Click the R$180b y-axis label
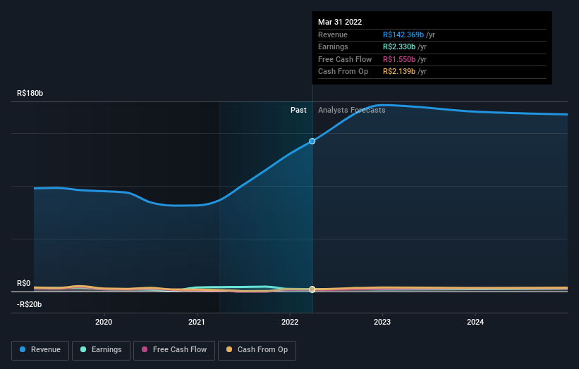 (30, 93)
